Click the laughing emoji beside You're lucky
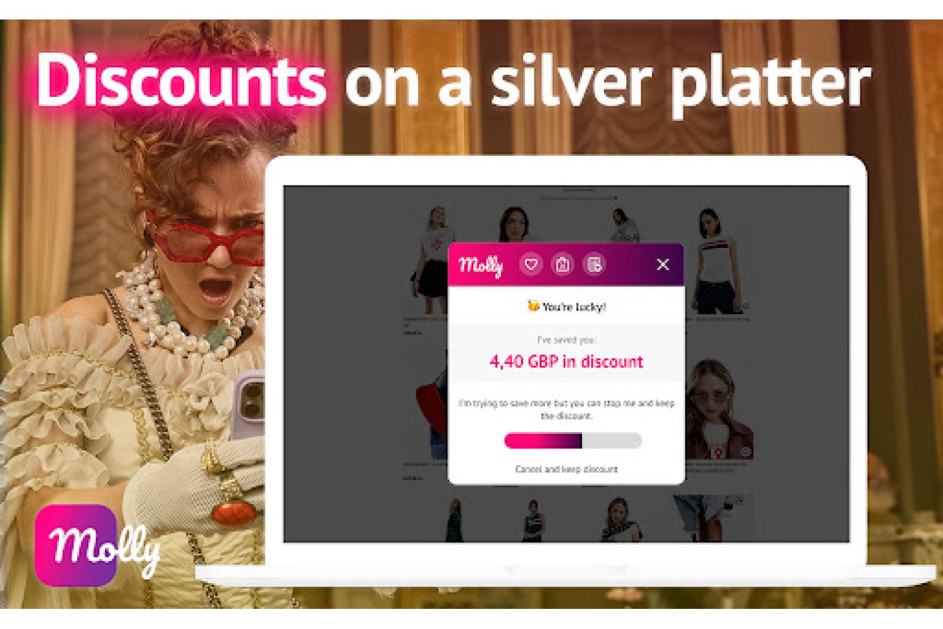 (533, 306)
